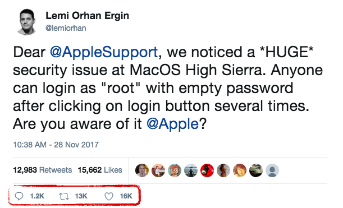View the 12,983 Retweets list

[43, 170]
